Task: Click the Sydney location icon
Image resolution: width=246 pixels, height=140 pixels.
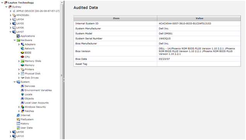Action: (10, 7)
